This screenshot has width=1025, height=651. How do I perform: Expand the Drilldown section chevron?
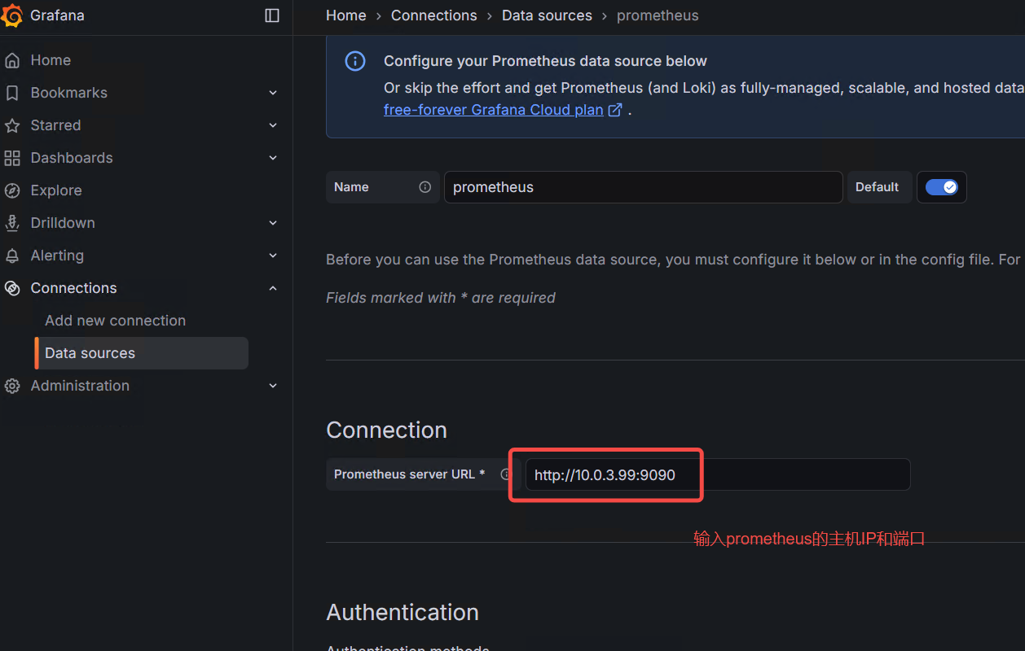[x=273, y=223]
